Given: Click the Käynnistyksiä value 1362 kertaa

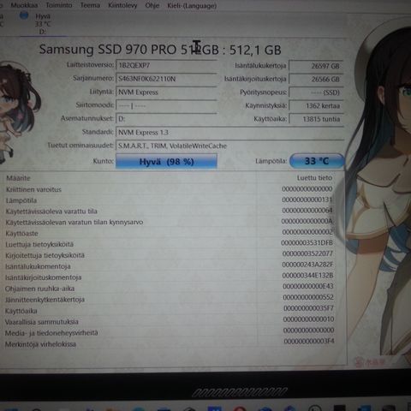Looking at the screenshot, I should coord(316,106).
